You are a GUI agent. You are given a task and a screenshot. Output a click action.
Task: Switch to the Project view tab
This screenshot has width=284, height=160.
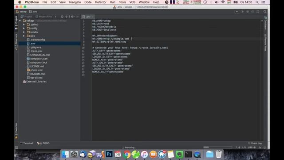pyautogui.click(x=27, y=16)
